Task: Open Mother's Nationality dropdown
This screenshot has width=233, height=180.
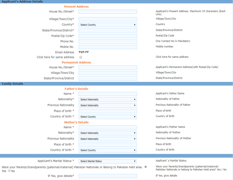Action: [x=108, y=133]
